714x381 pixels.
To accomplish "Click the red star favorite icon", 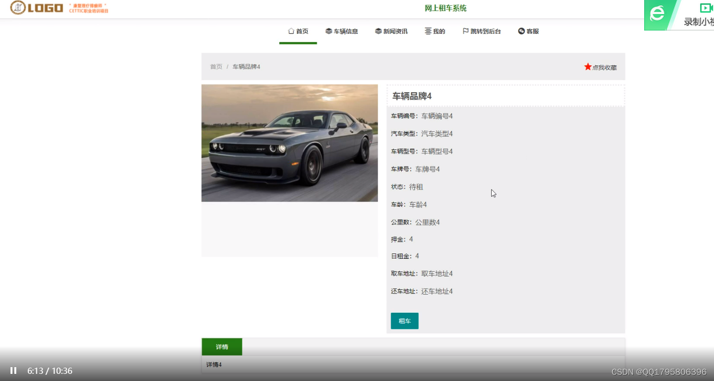I will pyautogui.click(x=588, y=67).
